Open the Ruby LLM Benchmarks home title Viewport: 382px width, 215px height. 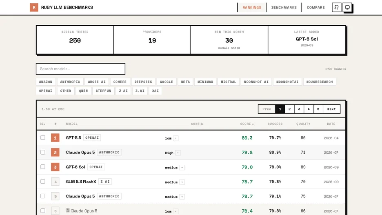click(x=67, y=7)
